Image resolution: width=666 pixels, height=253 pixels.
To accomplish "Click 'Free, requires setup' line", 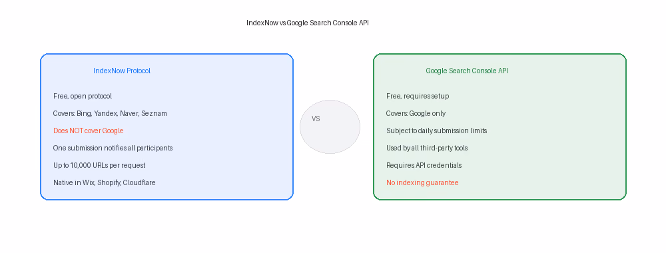I will point(418,97).
